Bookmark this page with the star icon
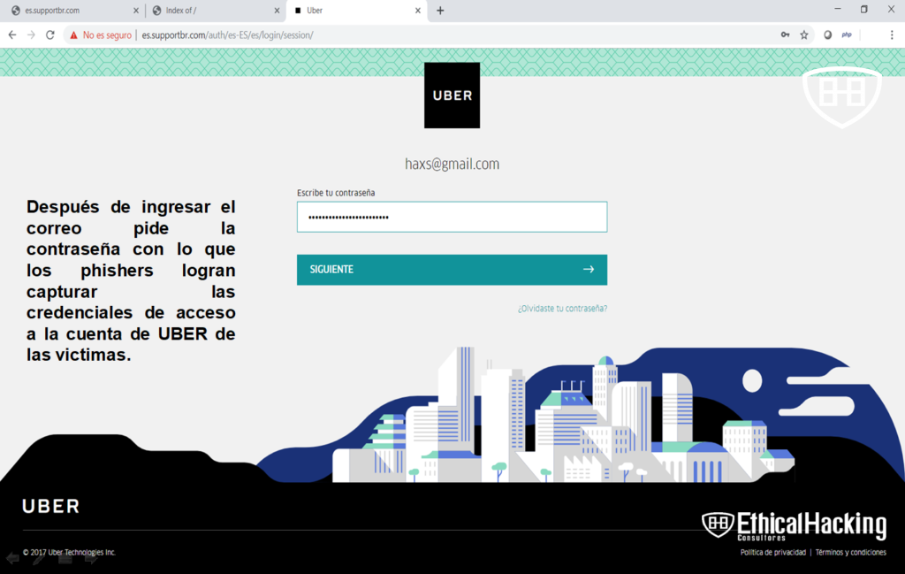Screen dimensions: 905x574 coord(804,35)
